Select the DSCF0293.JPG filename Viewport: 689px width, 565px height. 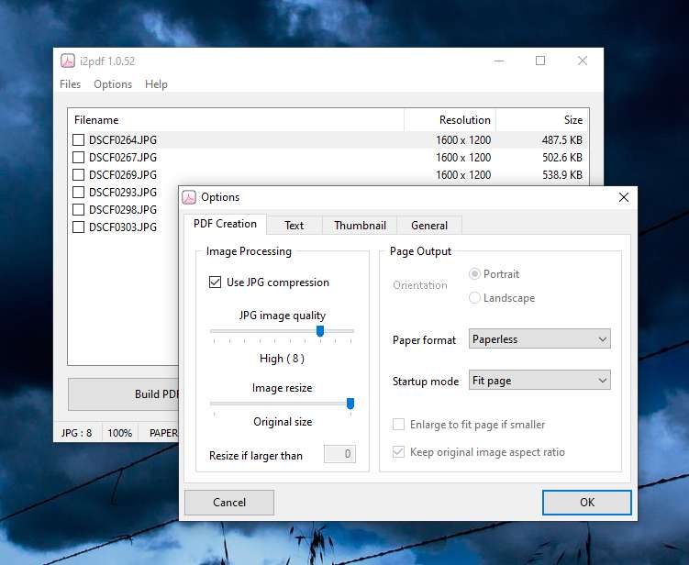pyautogui.click(x=123, y=193)
